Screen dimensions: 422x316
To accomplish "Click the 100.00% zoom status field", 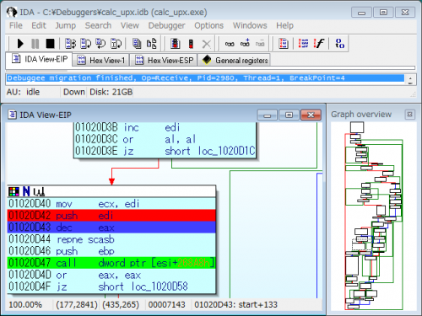I will [x=25, y=305].
